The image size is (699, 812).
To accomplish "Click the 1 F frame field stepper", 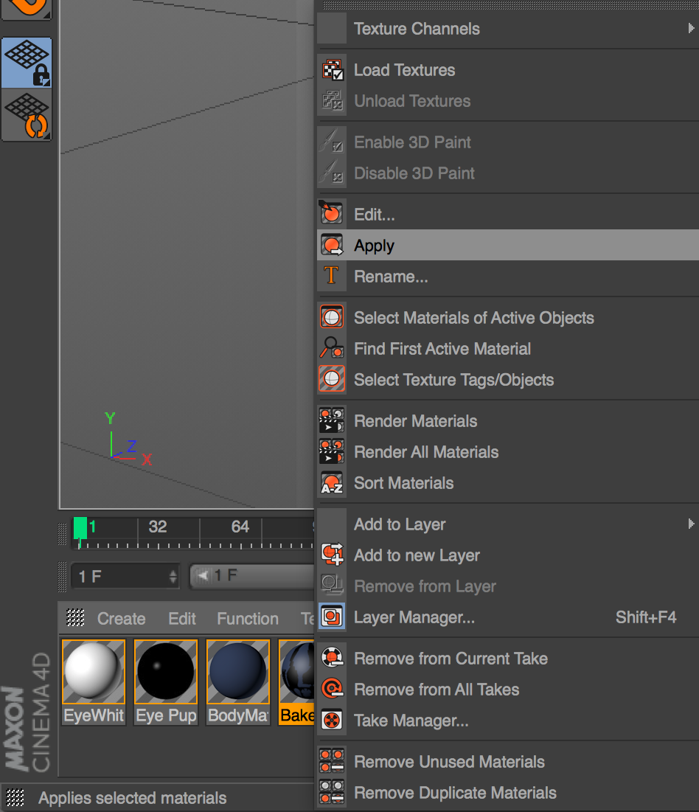I will [x=173, y=576].
